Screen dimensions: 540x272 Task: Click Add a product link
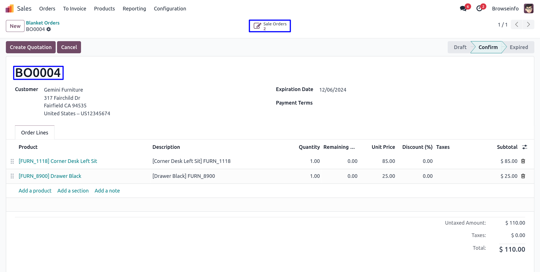35,191
